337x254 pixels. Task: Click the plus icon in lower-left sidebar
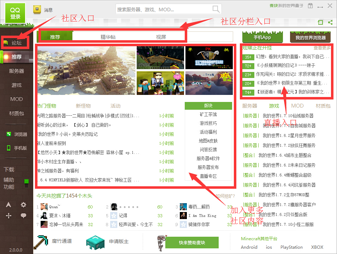pos(9,215)
